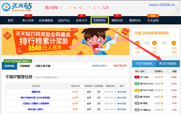Click 参与任务 for 打码兔 row
Viewport: 181px width, 114px height.
(x=122, y=103)
